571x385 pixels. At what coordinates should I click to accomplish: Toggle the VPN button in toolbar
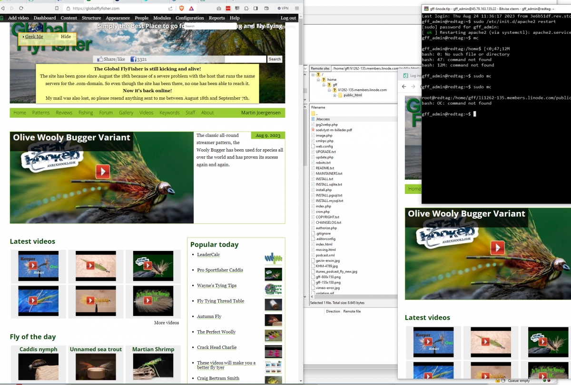click(283, 9)
